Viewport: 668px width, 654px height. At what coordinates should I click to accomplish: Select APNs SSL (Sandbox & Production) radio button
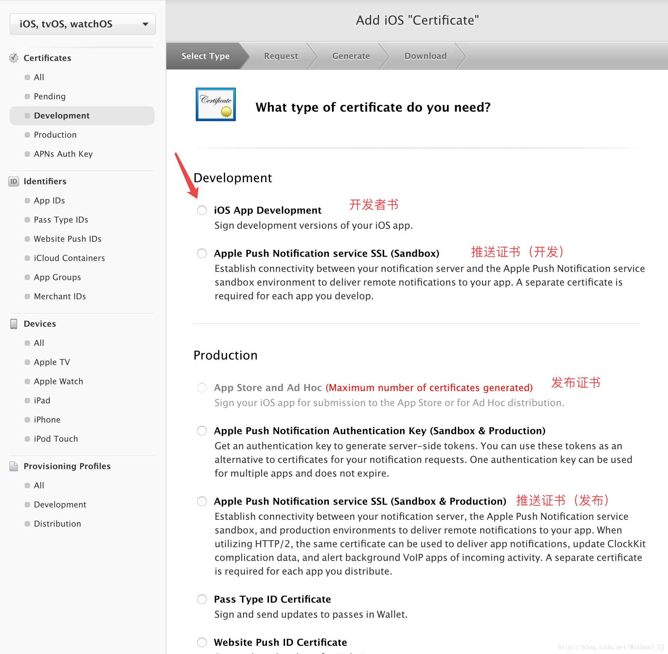point(202,502)
